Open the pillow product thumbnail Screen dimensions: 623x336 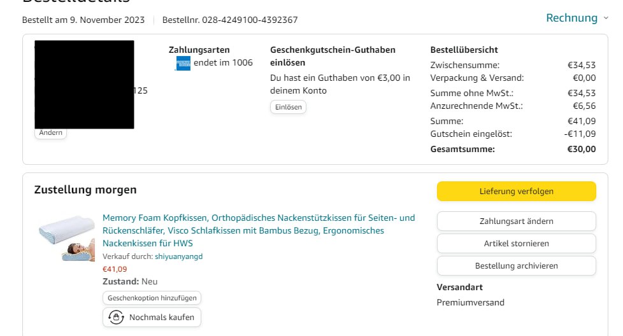pyautogui.click(x=66, y=237)
